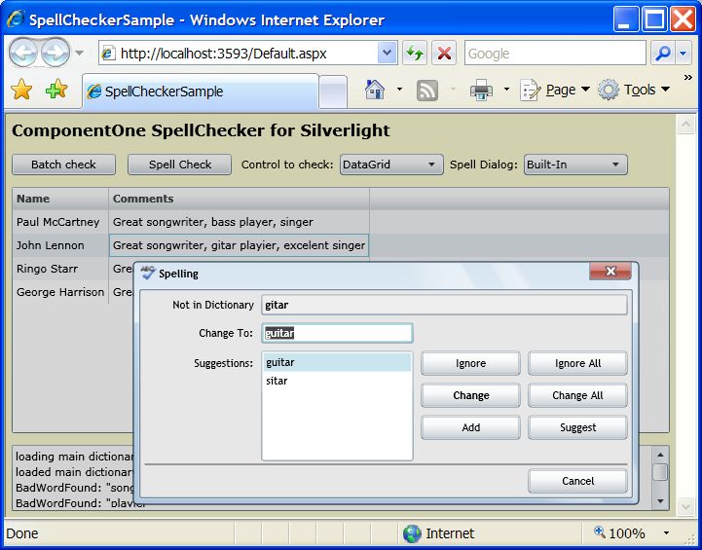Click the Spell Check button
Image resolution: width=702 pixels, height=550 pixels.
pyautogui.click(x=179, y=165)
